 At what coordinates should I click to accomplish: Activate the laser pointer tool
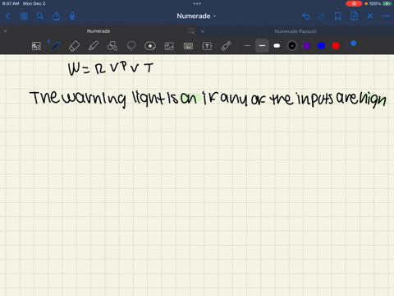[226, 46]
